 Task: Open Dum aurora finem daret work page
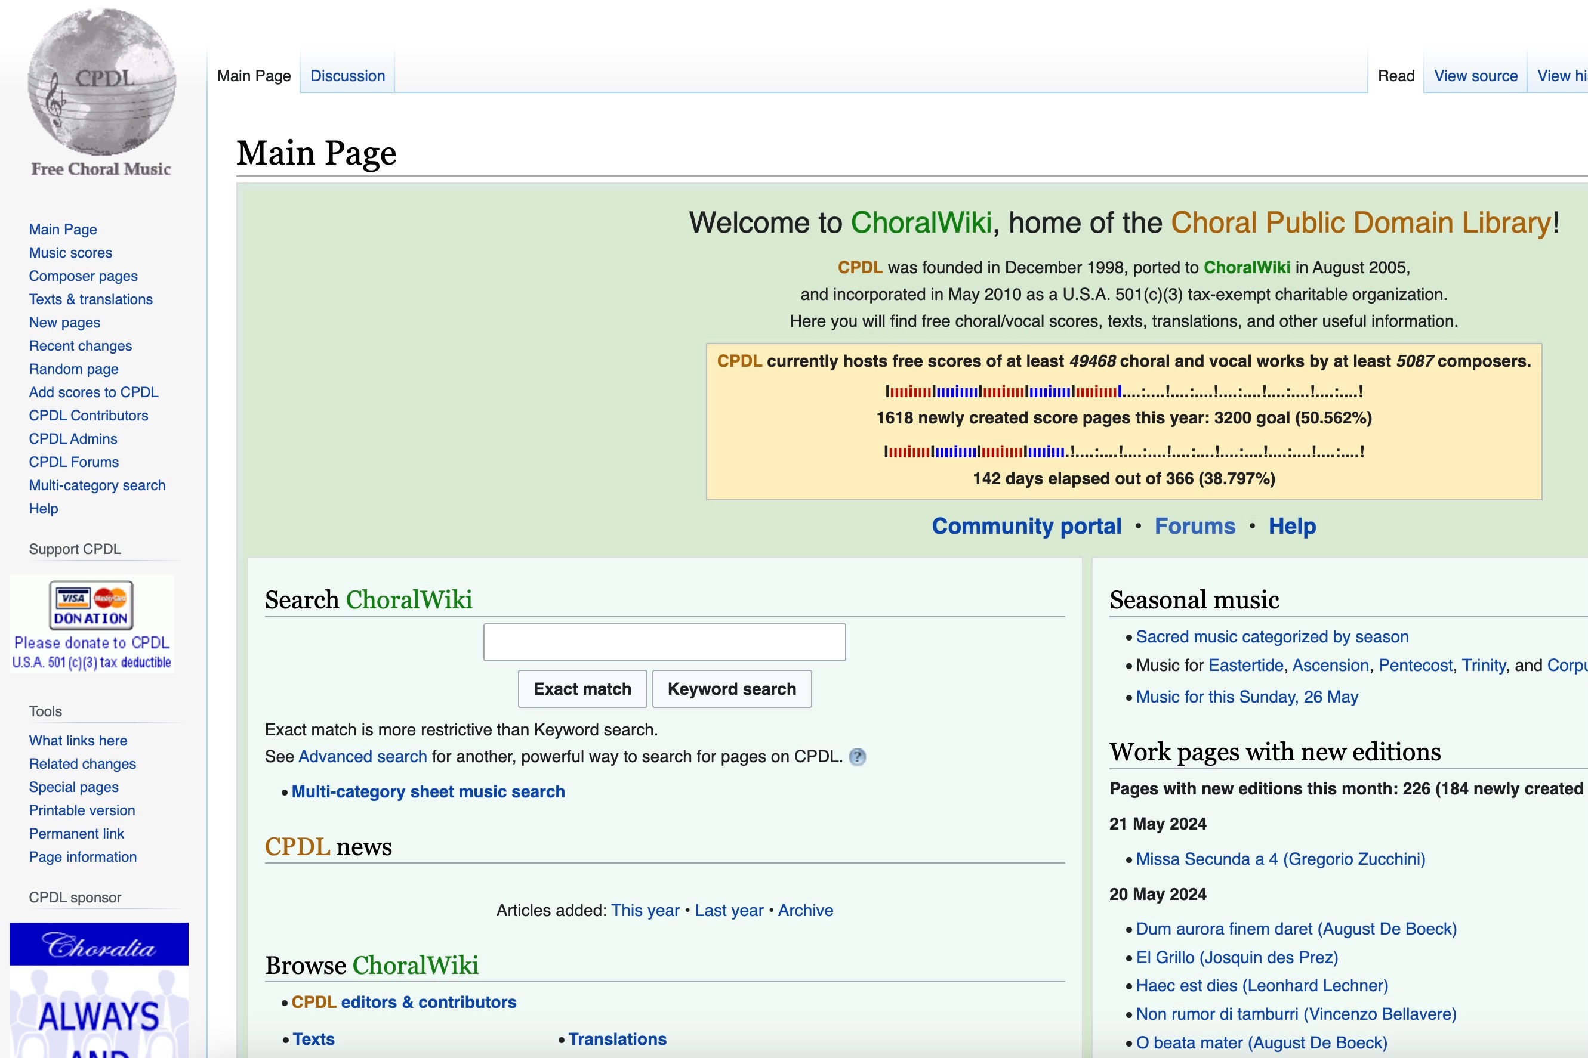[x=1296, y=930]
